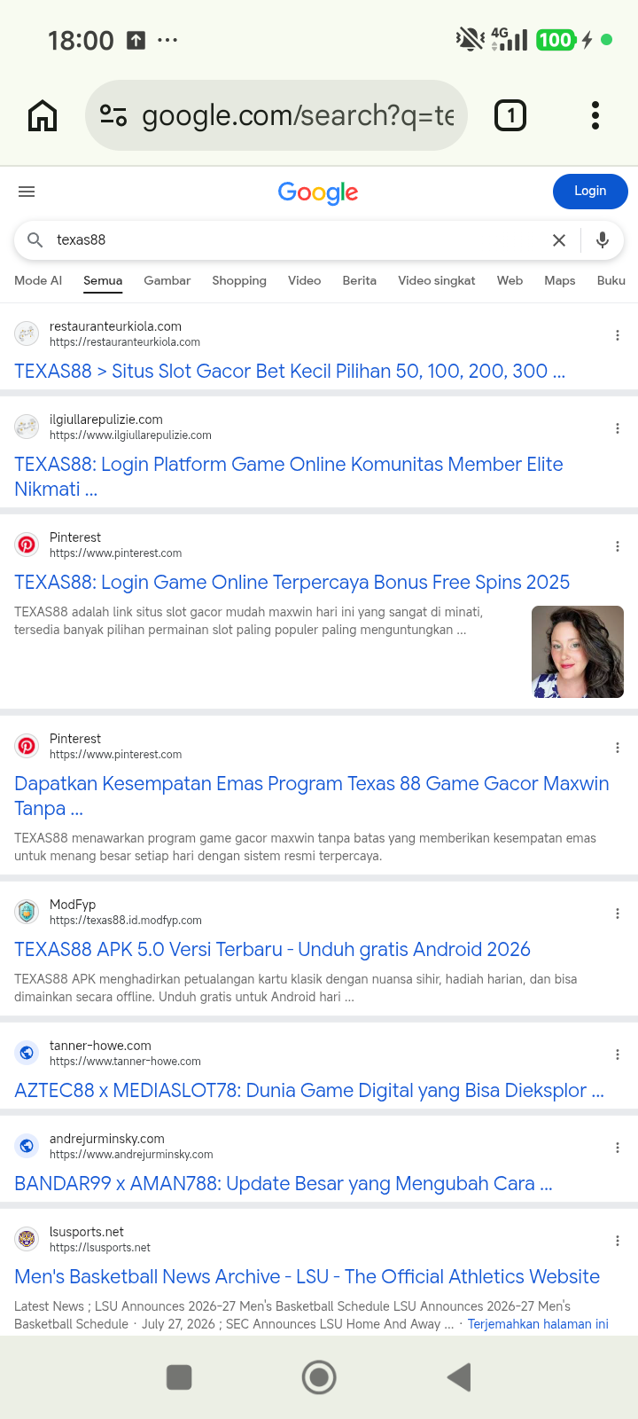Tap https://texas88.id.modfyp.com URL text

point(126,921)
